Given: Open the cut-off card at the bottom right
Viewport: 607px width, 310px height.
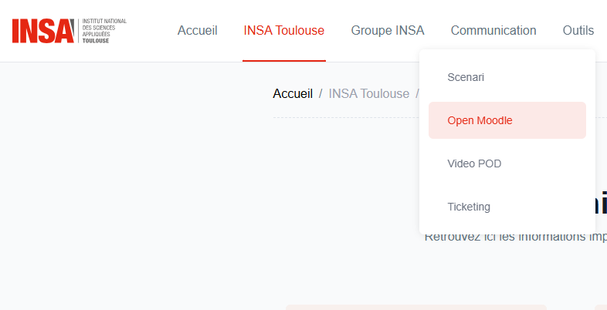Looking at the screenshot, I should 601,307.
